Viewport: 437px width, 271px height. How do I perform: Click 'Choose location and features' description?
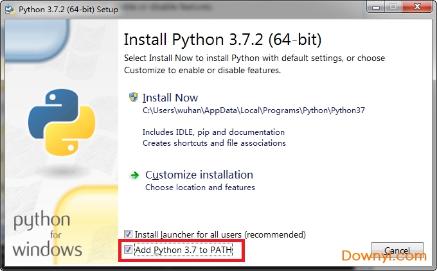(200, 188)
